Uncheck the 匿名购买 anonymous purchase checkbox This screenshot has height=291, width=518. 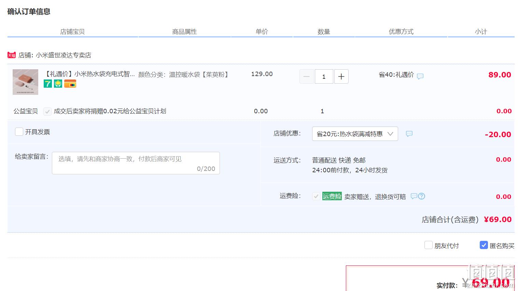(484, 245)
